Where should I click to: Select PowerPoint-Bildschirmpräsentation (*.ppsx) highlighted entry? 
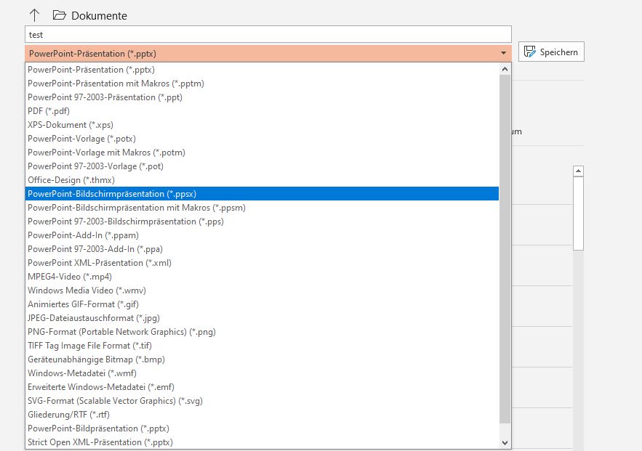(x=262, y=194)
